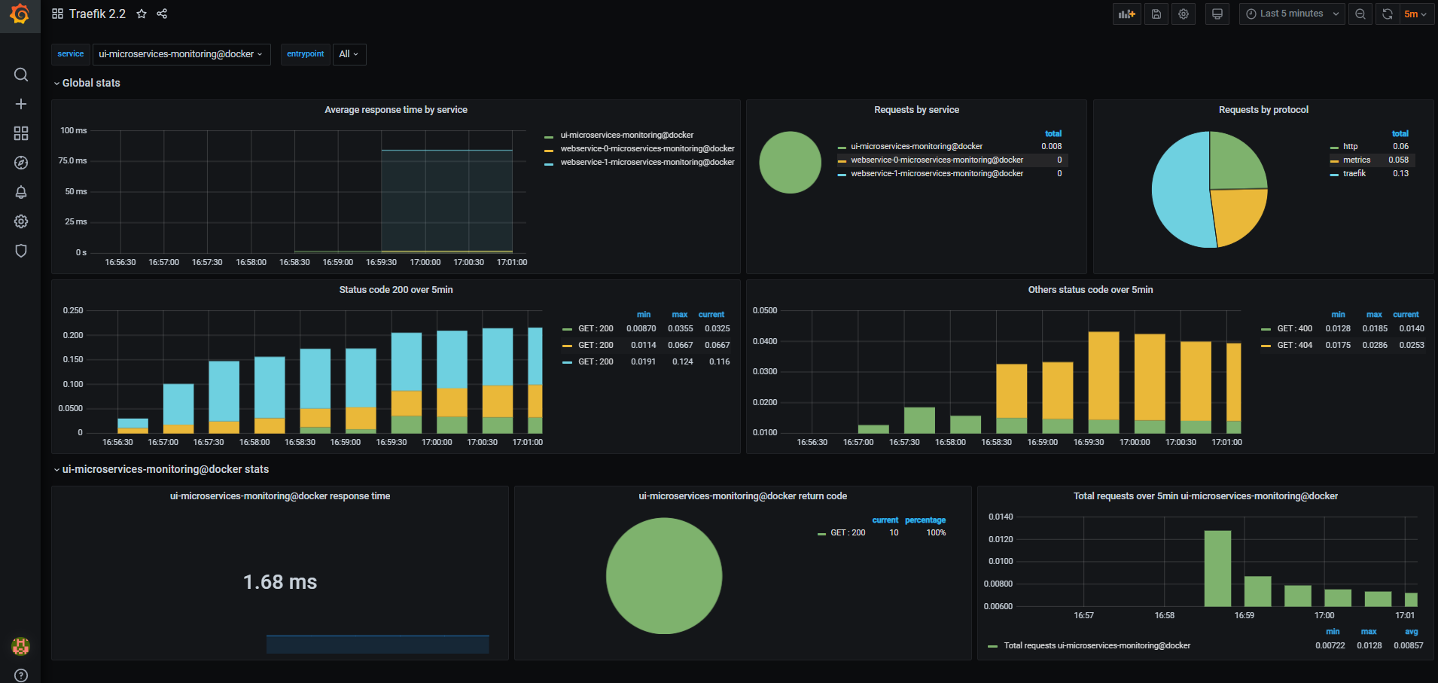This screenshot has height=683, width=1438.
Task: Sort Total requests legend by avg
Action: point(1411,632)
